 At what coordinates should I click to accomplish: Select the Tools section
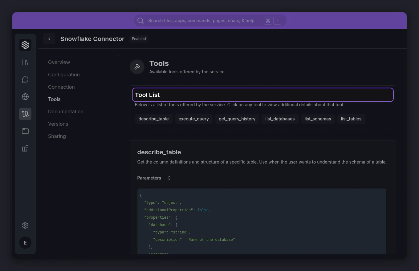[x=54, y=99]
